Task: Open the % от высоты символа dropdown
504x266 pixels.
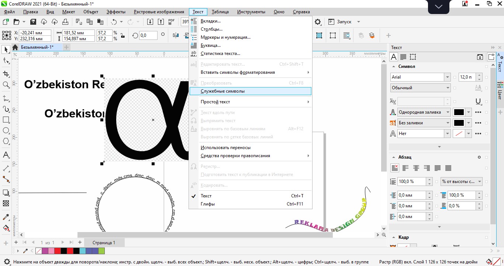Action: coord(479,182)
